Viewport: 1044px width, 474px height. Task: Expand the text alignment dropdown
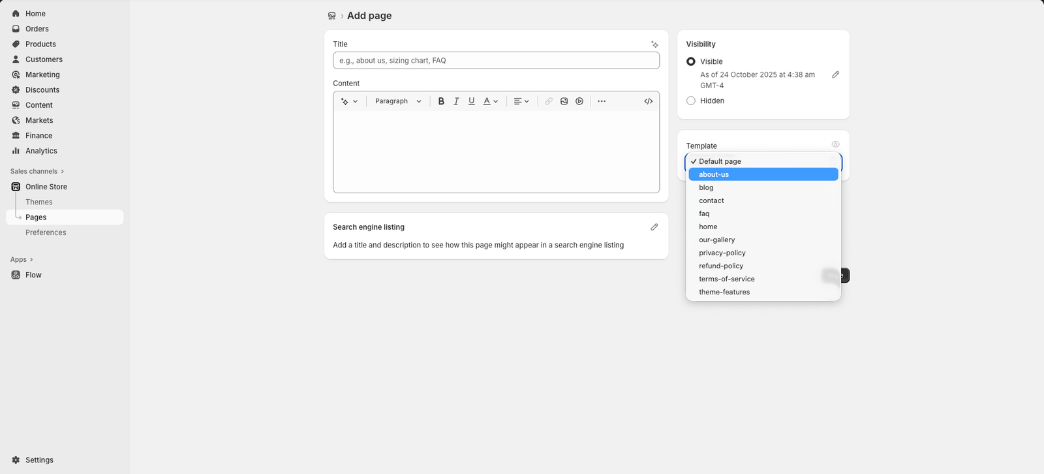point(521,101)
